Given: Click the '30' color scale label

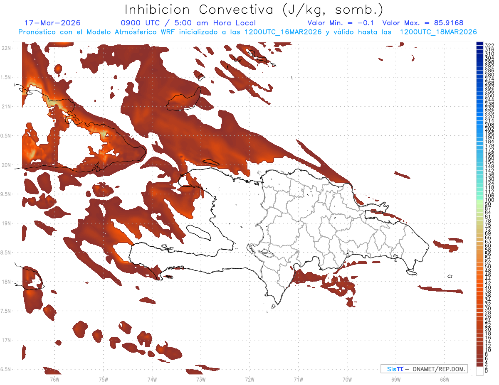Looking at the screenshot, I should pos(488,308).
